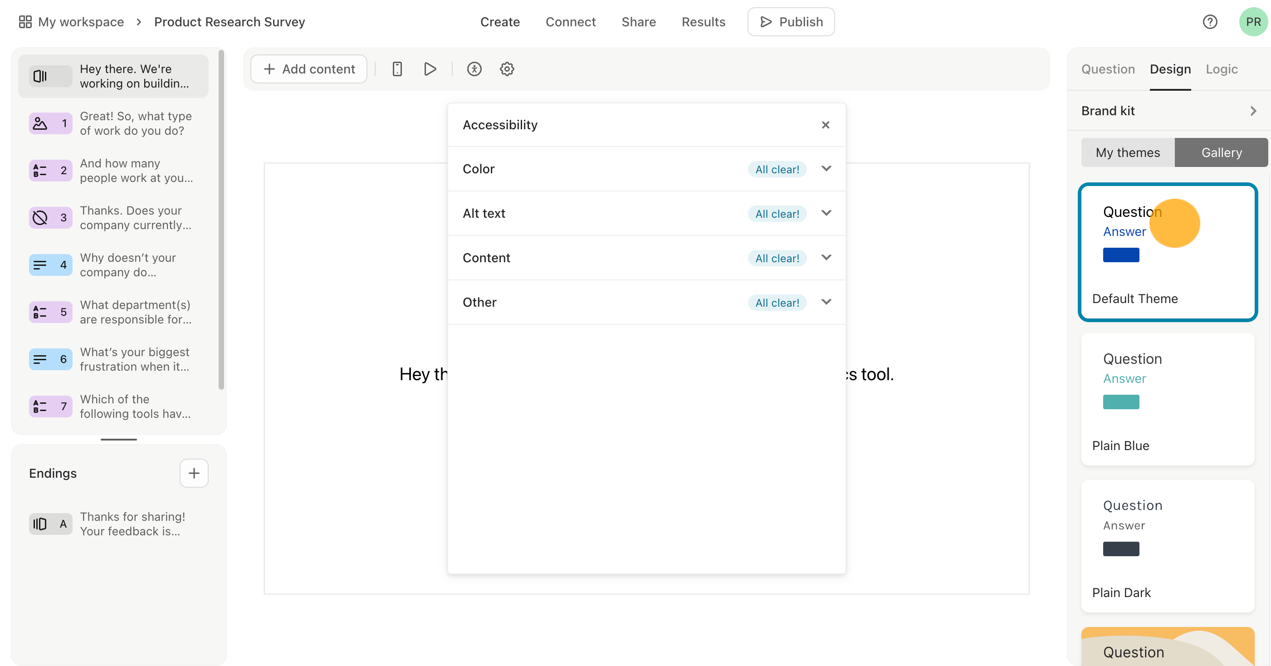The width and height of the screenshot is (1271, 666).
Task: Click Default Theme blue button swatch
Action: click(x=1121, y=255)
